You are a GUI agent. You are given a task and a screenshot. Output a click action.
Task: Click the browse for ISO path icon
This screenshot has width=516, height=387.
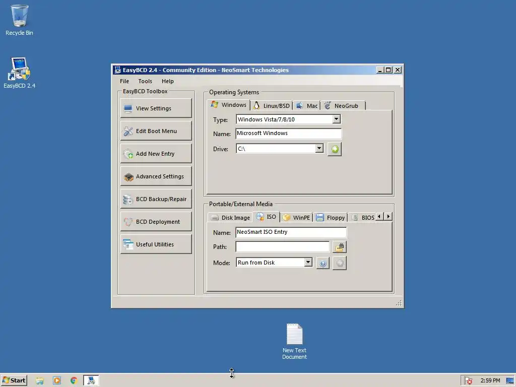pos(339,247)
